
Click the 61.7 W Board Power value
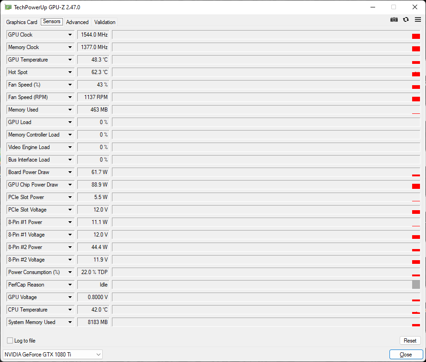(93, 172)
